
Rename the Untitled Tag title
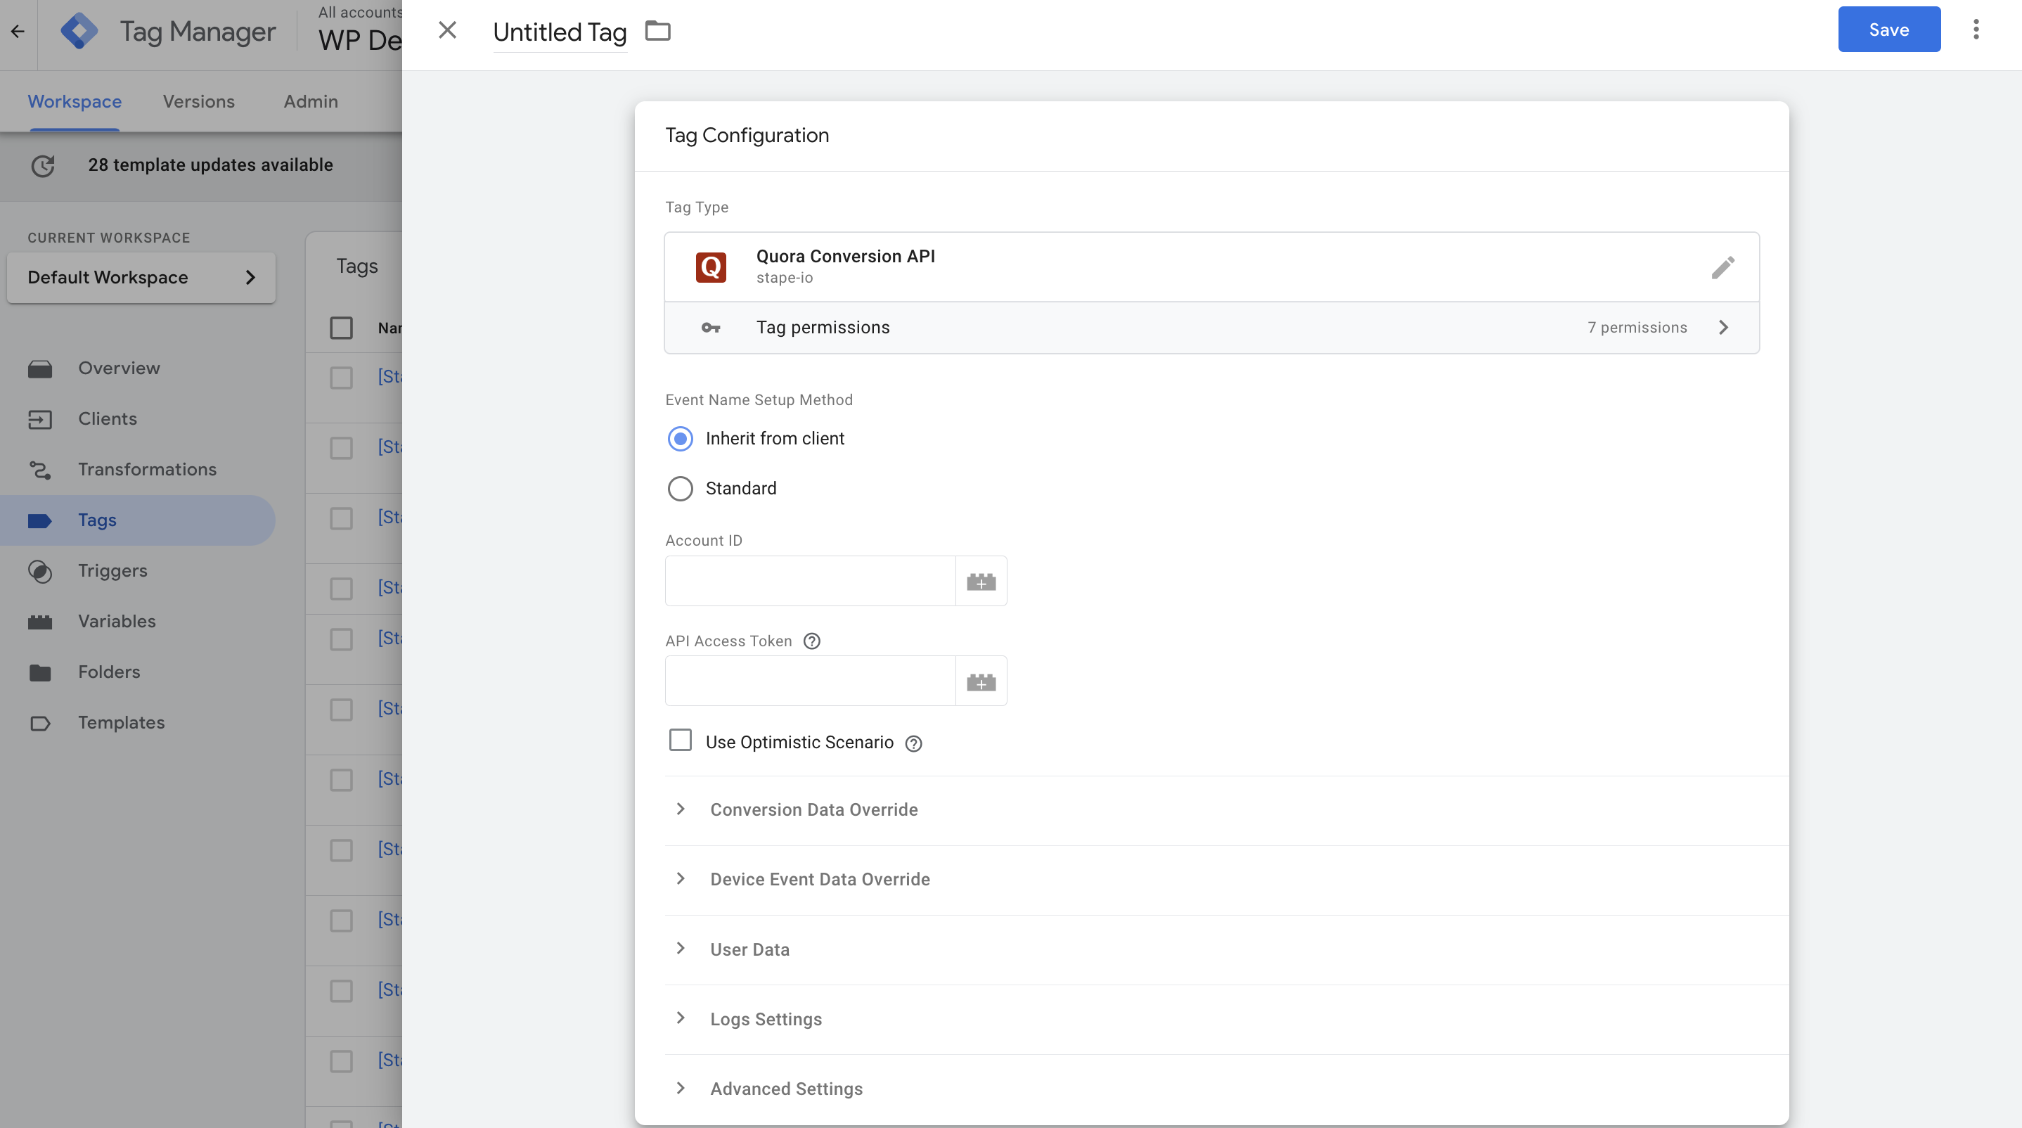click(x=560, y=32)
